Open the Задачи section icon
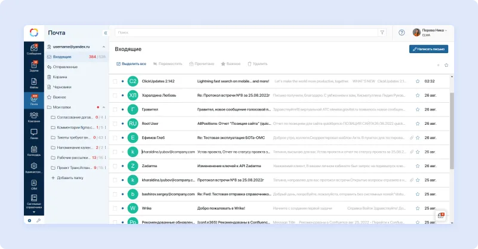478x249 pixels. [x=33, y=66]
